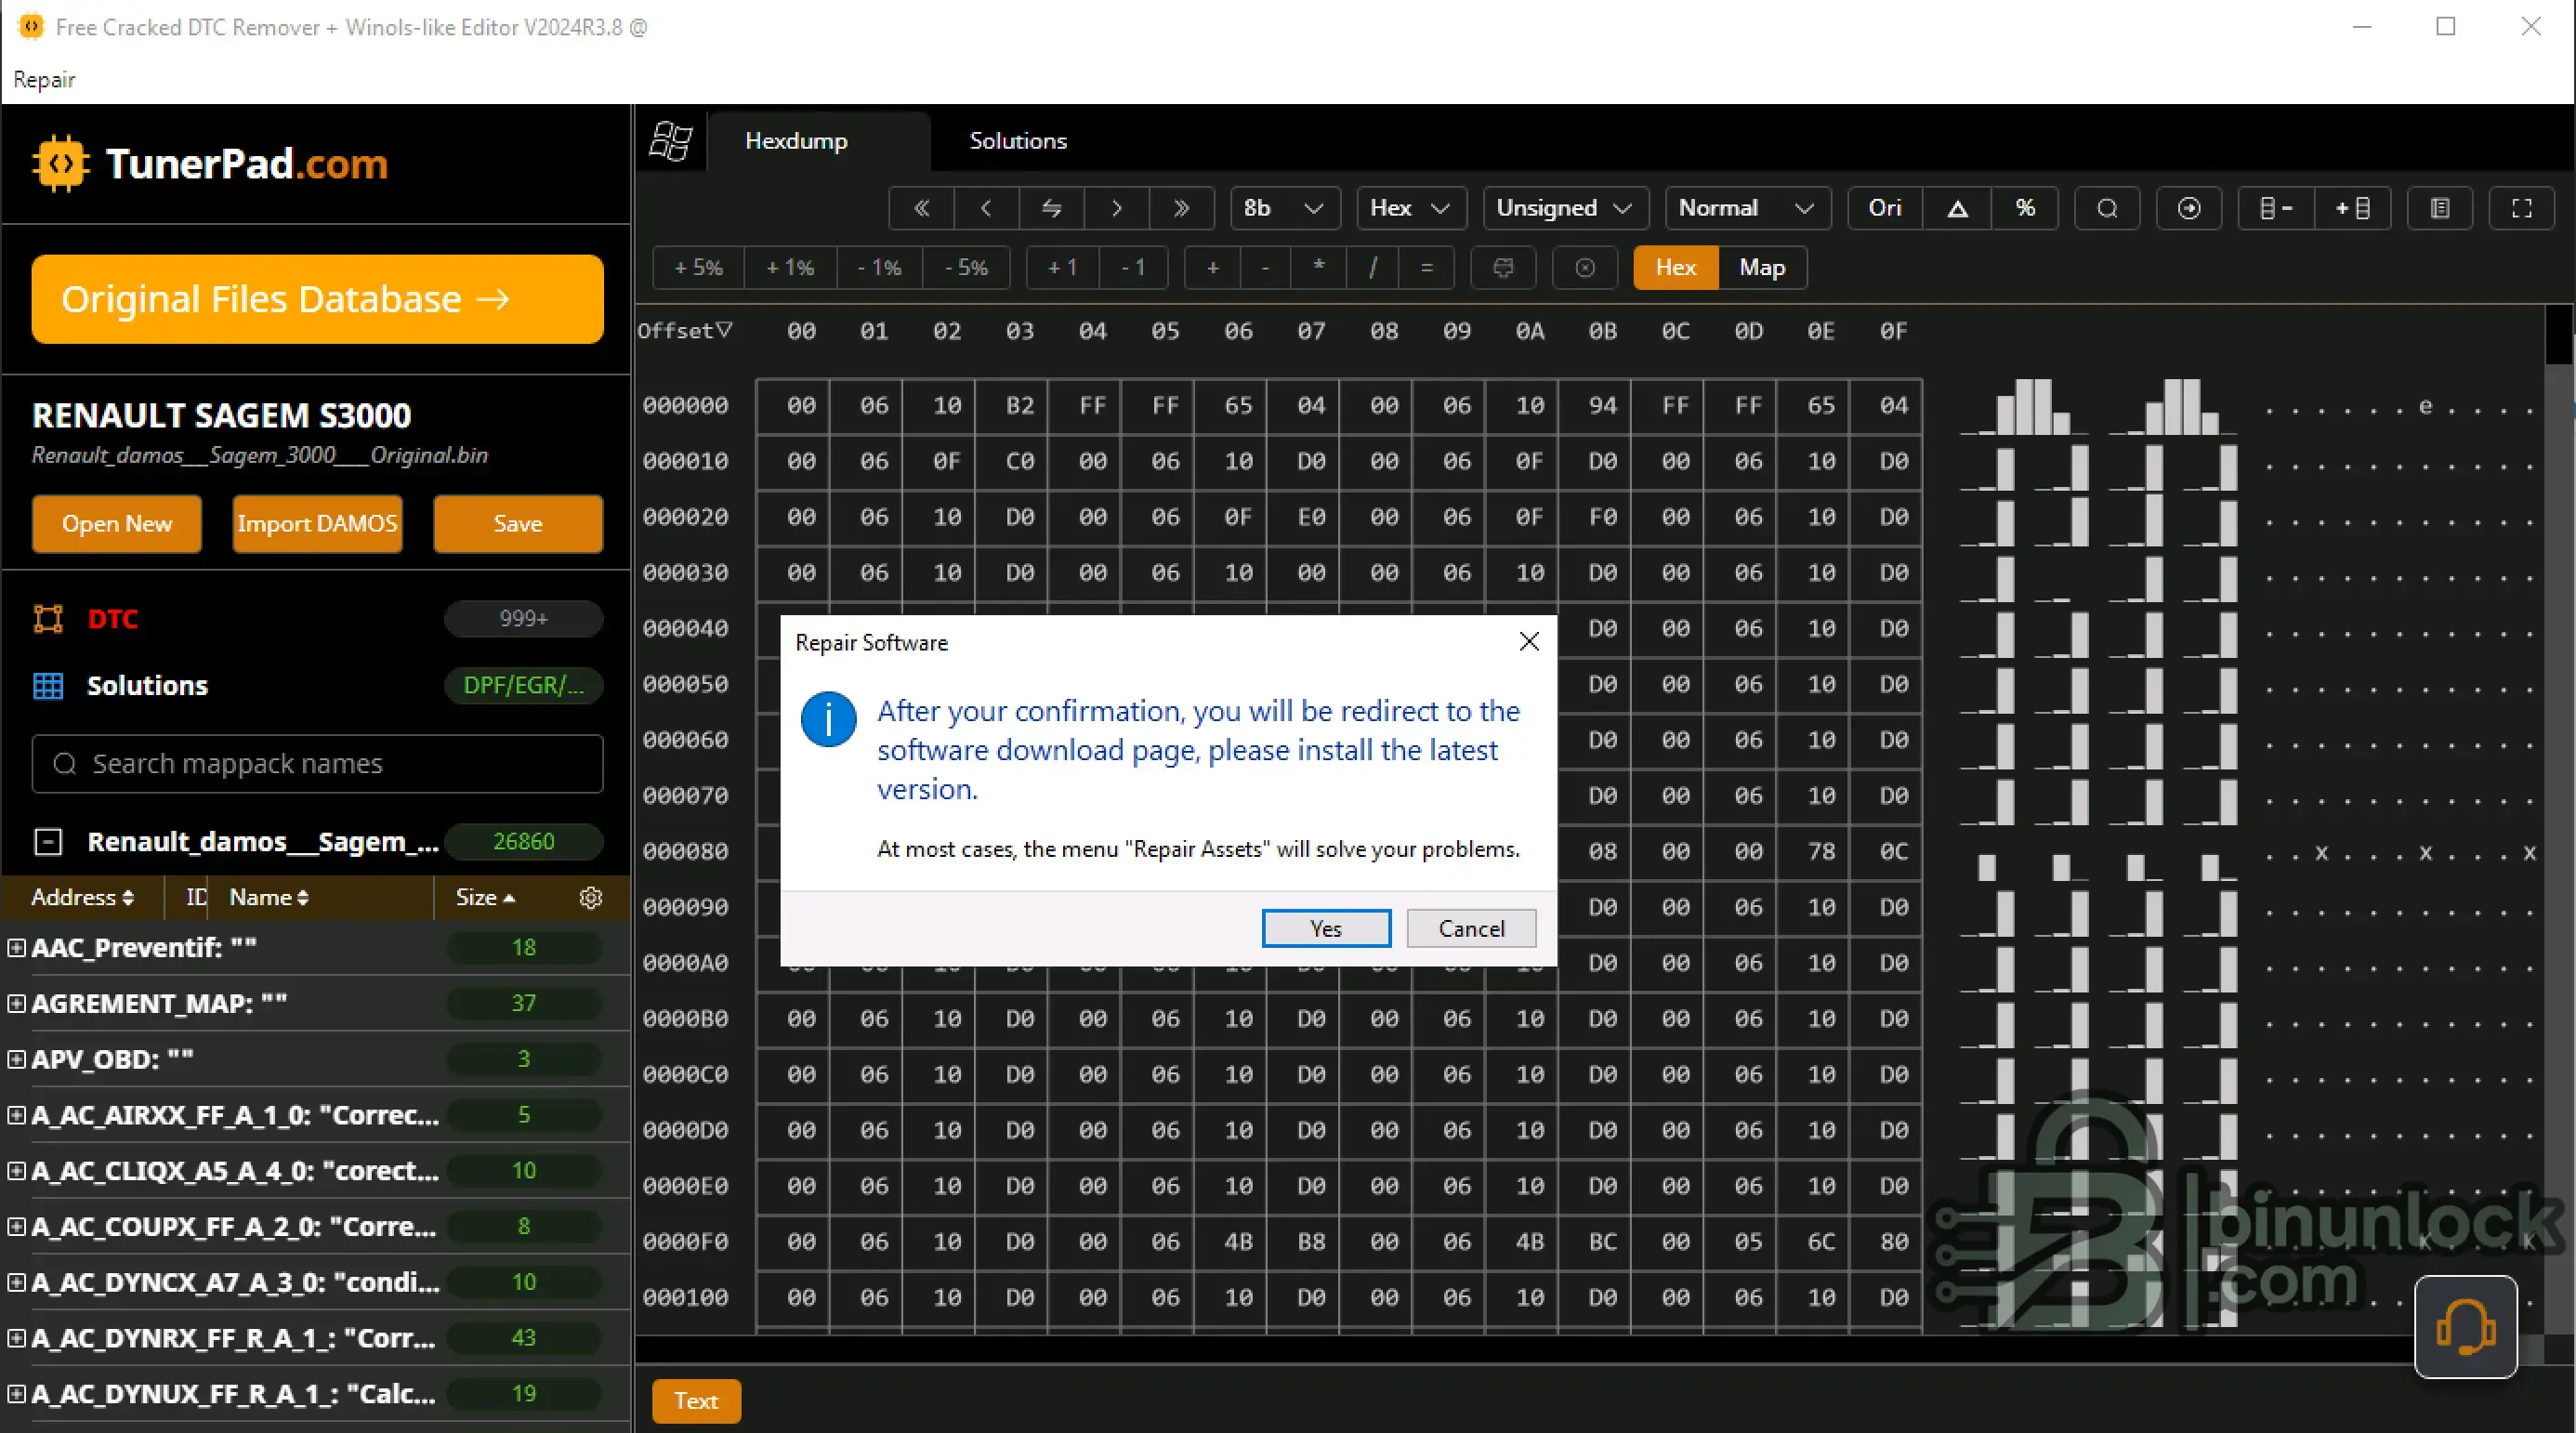
Task: Click the Search mappack names field
Action: pos(317,764)
